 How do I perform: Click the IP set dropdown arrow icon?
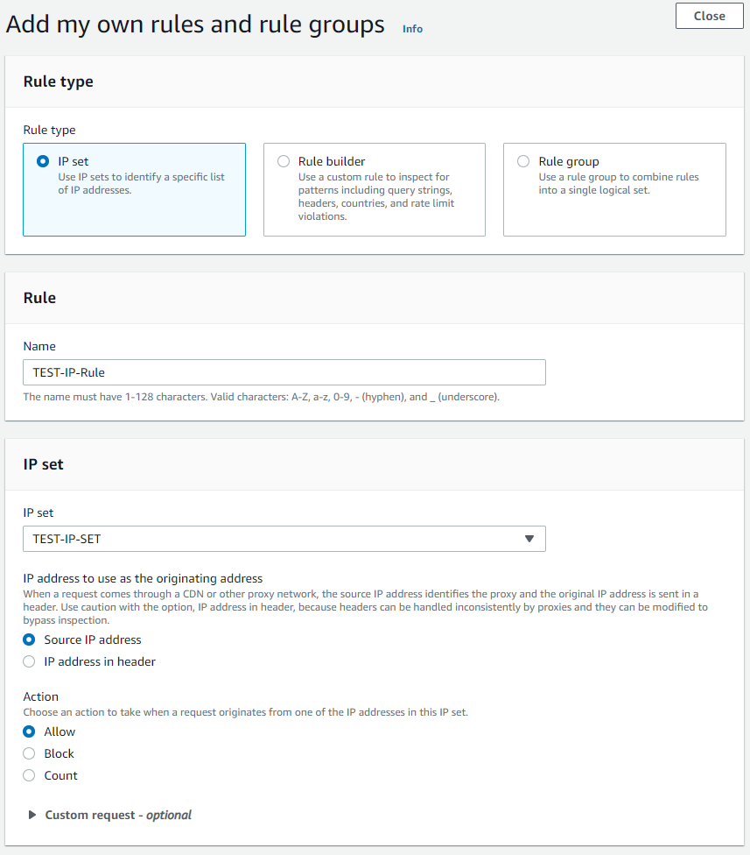tap(529, 539)
